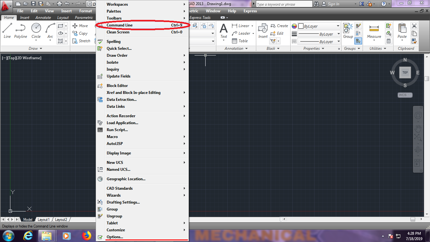Switch to the Layout1 tab

pyautogui.click(x=43, y=219)
